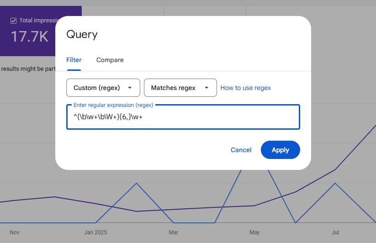Click the 17.7K impressions value

29,37
